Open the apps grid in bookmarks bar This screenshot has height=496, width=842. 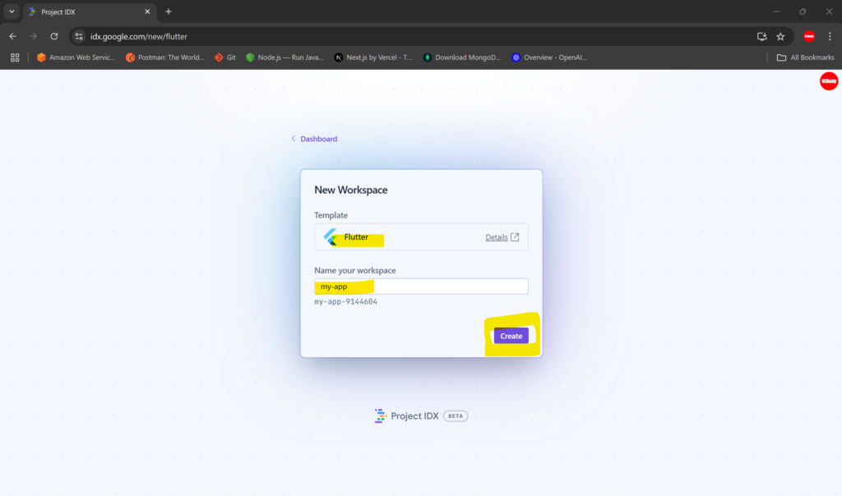pyautogui.click(x=15, y=57)
